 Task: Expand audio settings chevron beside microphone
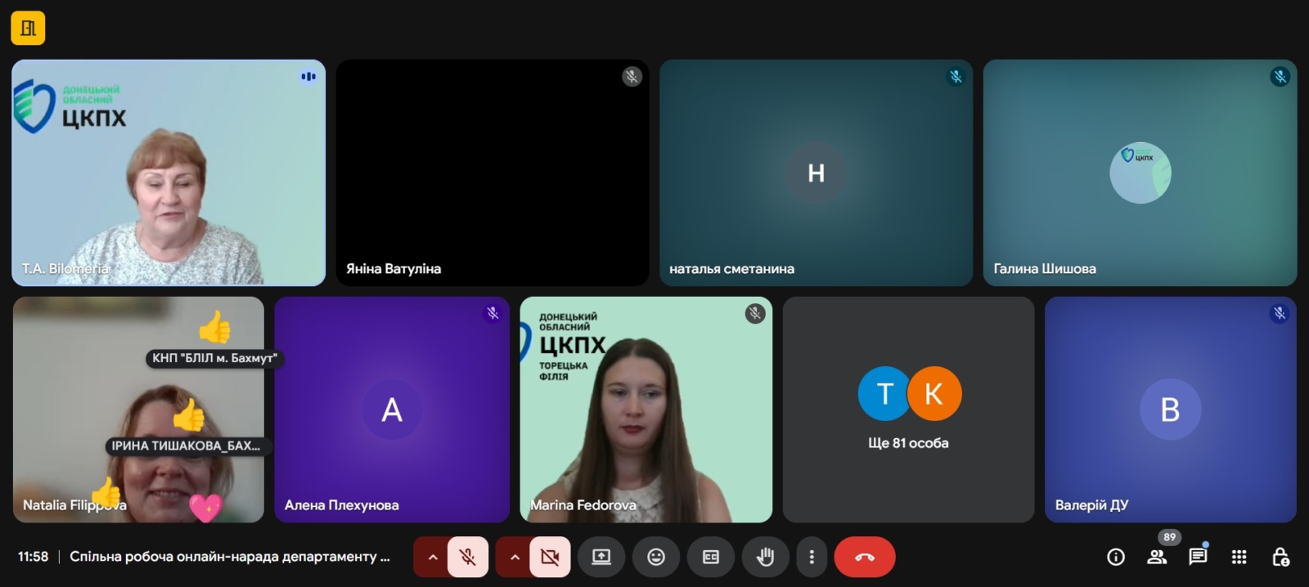pyautogui.click(x=433, y=557)
